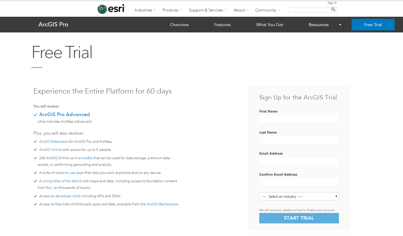Click the '(Also Includes ArcMap Advanced)' text

65,121
